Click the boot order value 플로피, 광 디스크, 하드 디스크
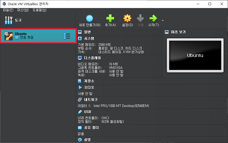Screen dimensions: 228x143 pos(120,48)
